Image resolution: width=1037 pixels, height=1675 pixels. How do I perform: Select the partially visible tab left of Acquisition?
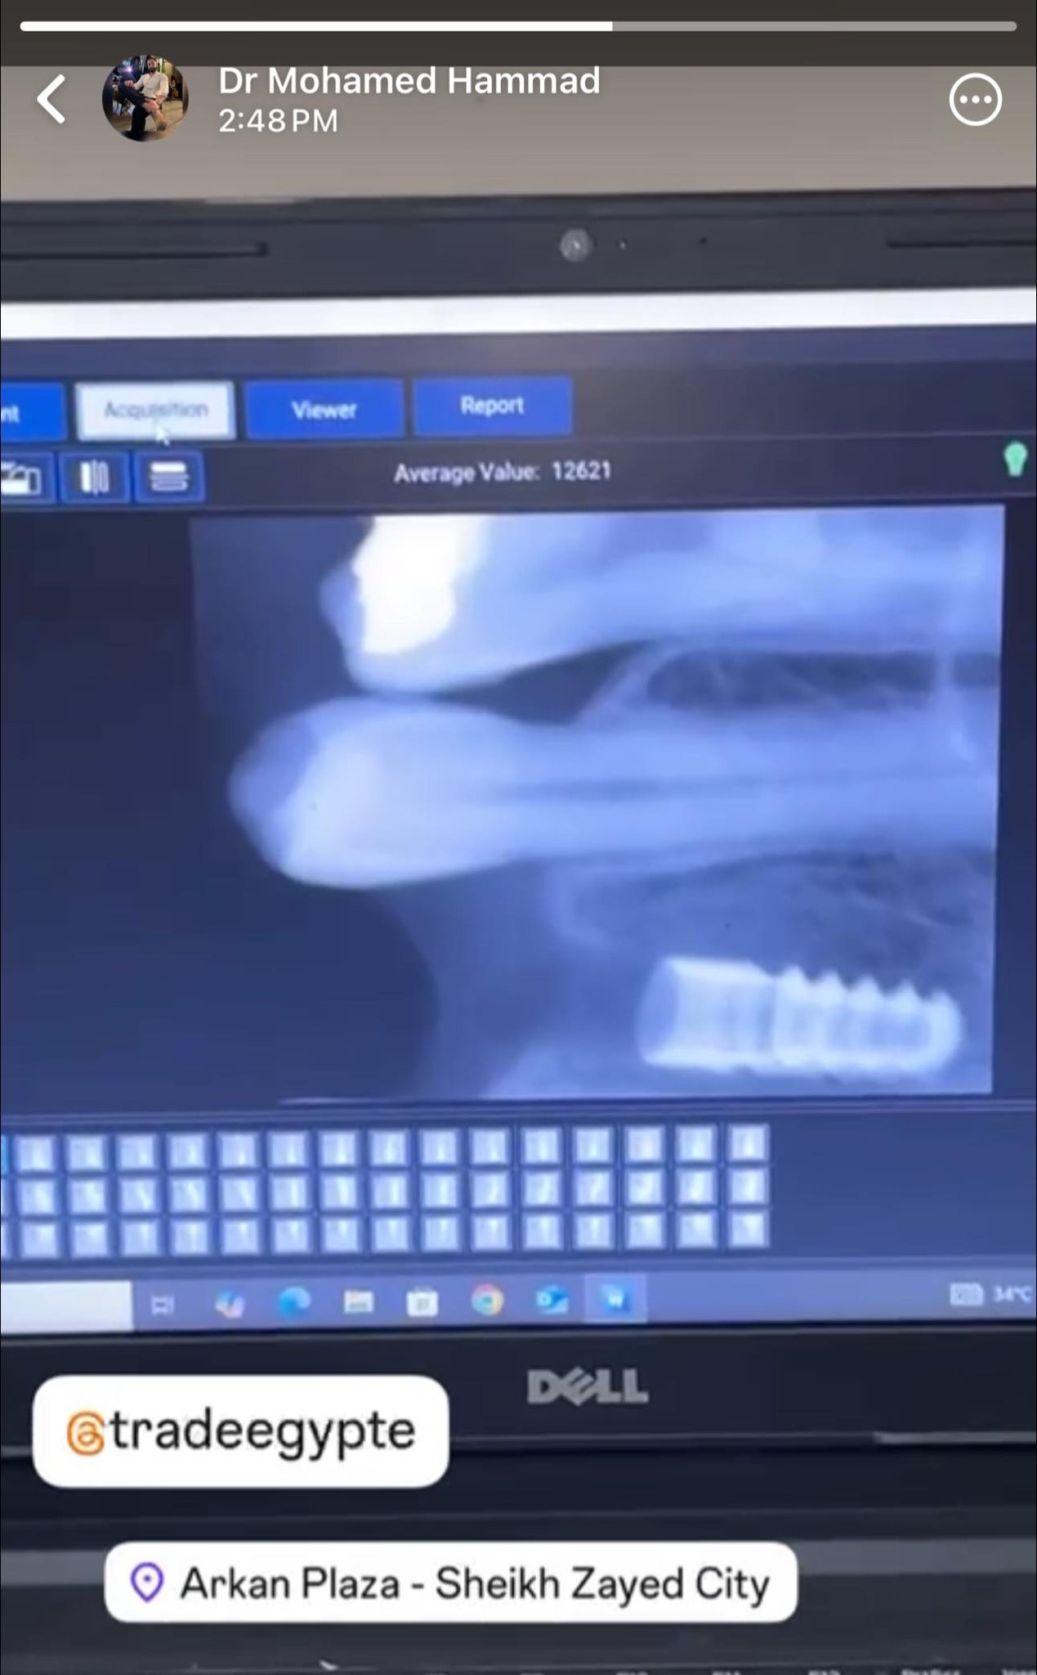pyautogui.click(x=31, y=412)
